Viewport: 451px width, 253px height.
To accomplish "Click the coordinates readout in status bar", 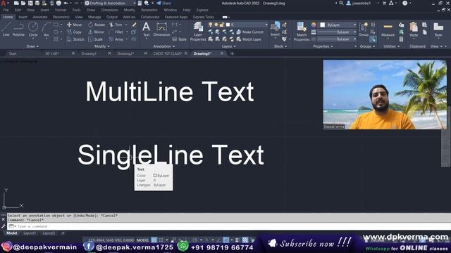I will click(111, 240).
